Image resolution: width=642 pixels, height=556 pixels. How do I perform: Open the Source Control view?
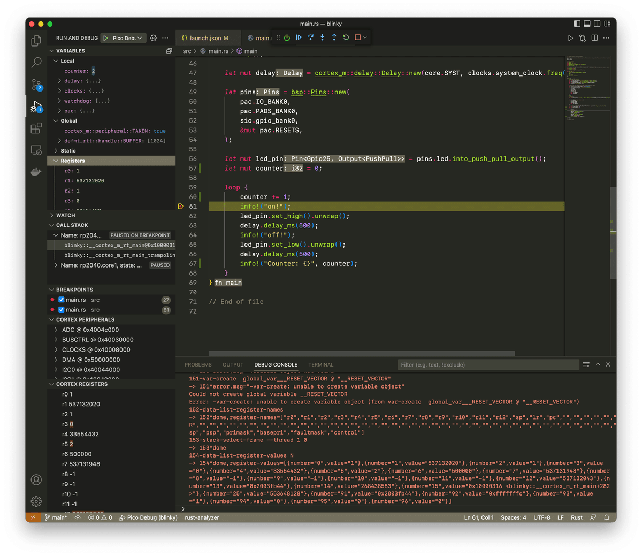[x=35, y=83]
